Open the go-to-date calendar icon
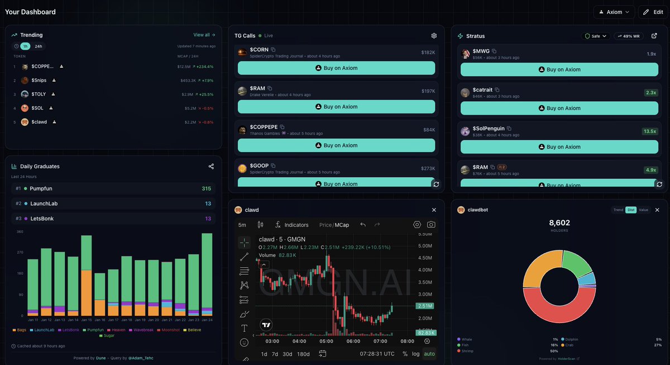Image resolution: width=670 pixels, height=365 pixels. (x=323, y=354)
